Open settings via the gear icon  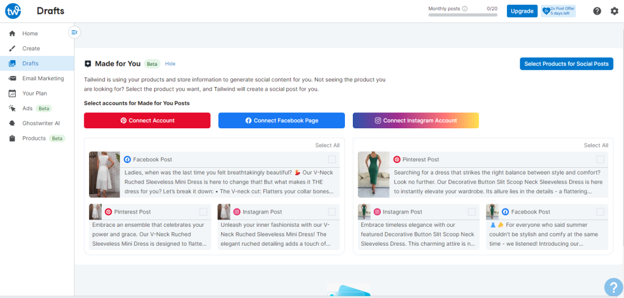(614, 11)
